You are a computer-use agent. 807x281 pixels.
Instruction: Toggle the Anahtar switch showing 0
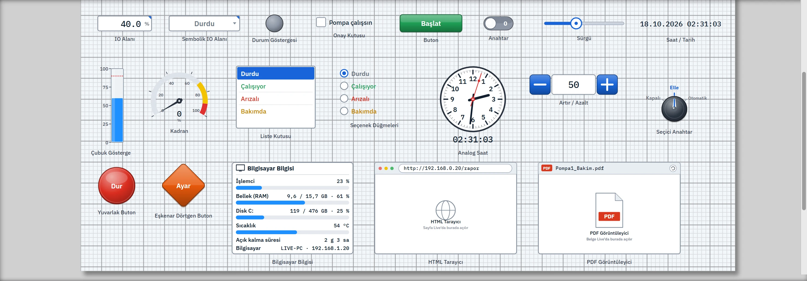pyautogui.click(x=498, y=23)
